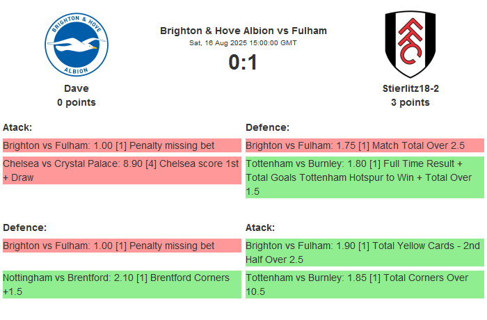Select the Total Corners Over 10.5 bet
The height and width of the screenshot is (320, 487).
point(364,285)
